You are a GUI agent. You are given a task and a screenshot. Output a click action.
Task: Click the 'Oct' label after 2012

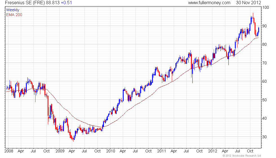click(250, 151)
